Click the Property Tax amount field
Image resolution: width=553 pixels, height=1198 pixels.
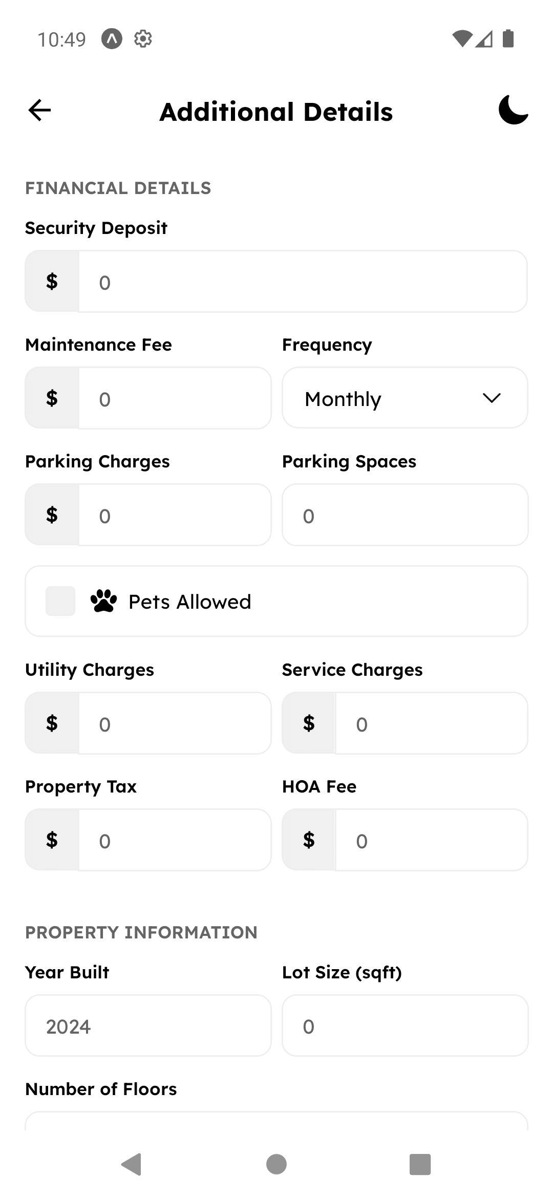tap(174, 840)
